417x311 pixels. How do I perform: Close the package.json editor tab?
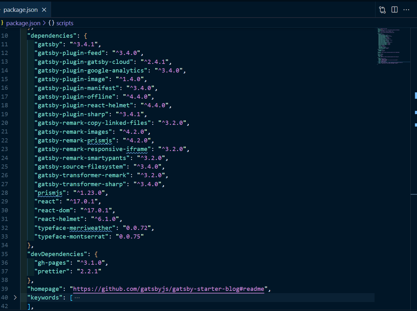(x=44, y=10)
